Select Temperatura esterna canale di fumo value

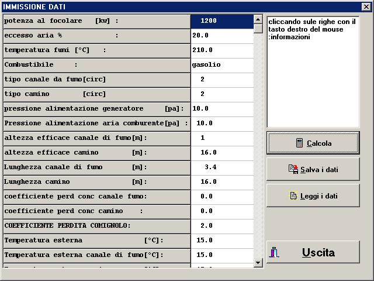click(x=222, y=255)
